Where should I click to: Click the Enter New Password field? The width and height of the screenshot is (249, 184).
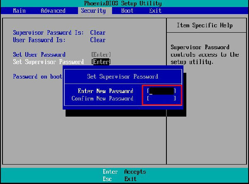pyautogui.click(x=161, y=91)
